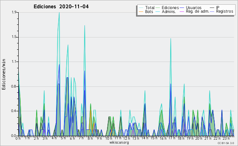This screenshot has width=238, height=146.
Task: Click the '10 h' x-axis label
Action: pyautogui.click(x=109, y=139)
